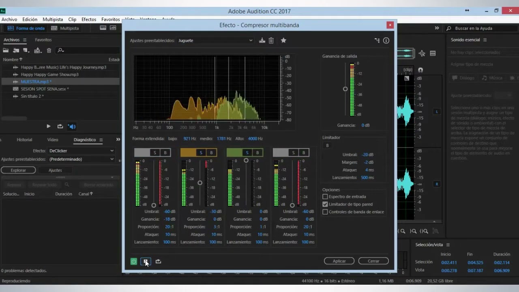The width and height of the screenshot is (519, 292).
Task: Show spectral frequency display icon in top toolbar
Action: click(103, 28)
